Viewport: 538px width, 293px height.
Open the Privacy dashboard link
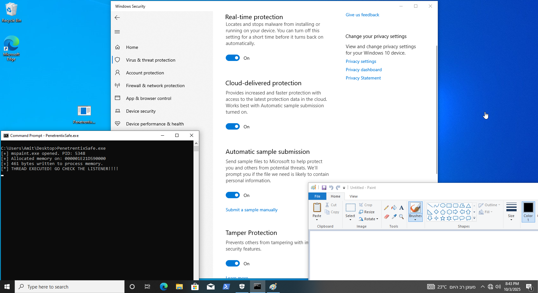tap(363, 70)
